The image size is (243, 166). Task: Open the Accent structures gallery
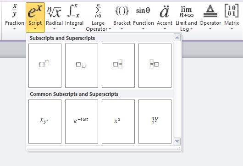click(165, 17)
